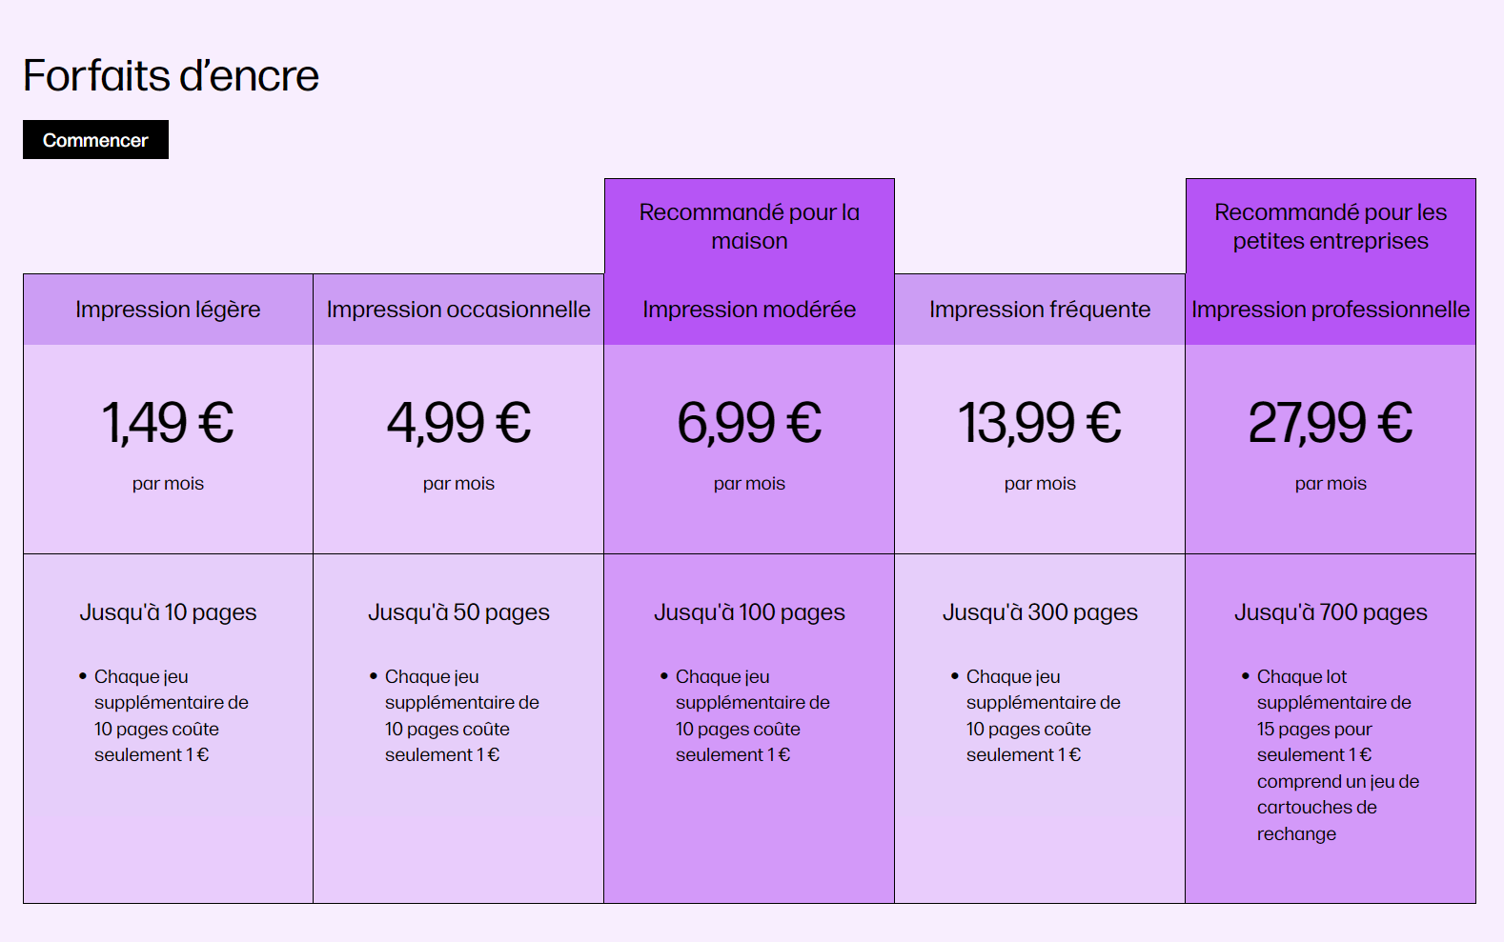Click the 13,99 € price
This screenshot has width=1504, height=942.
[x=1040, y=423]
